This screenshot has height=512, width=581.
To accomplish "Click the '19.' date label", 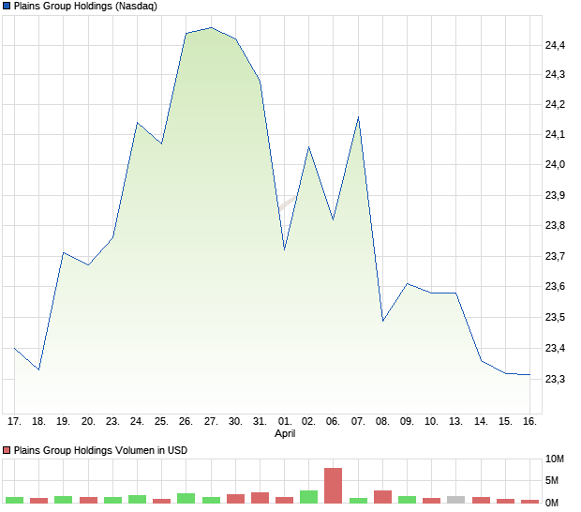I will tap(64, 422).
